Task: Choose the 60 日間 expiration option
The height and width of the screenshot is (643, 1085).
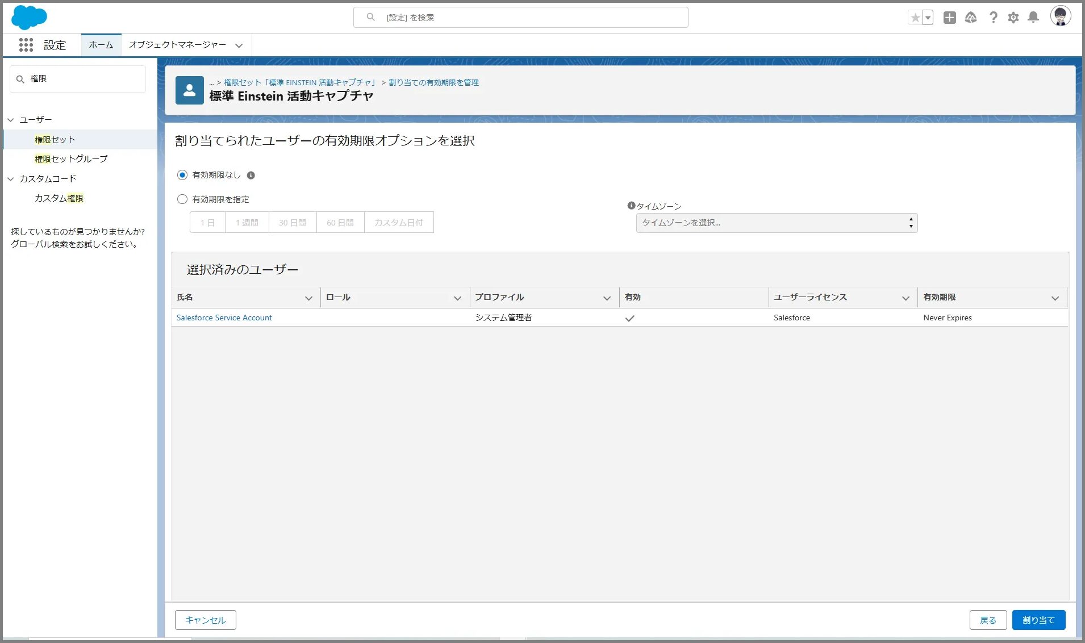Action: pos(340,223)
